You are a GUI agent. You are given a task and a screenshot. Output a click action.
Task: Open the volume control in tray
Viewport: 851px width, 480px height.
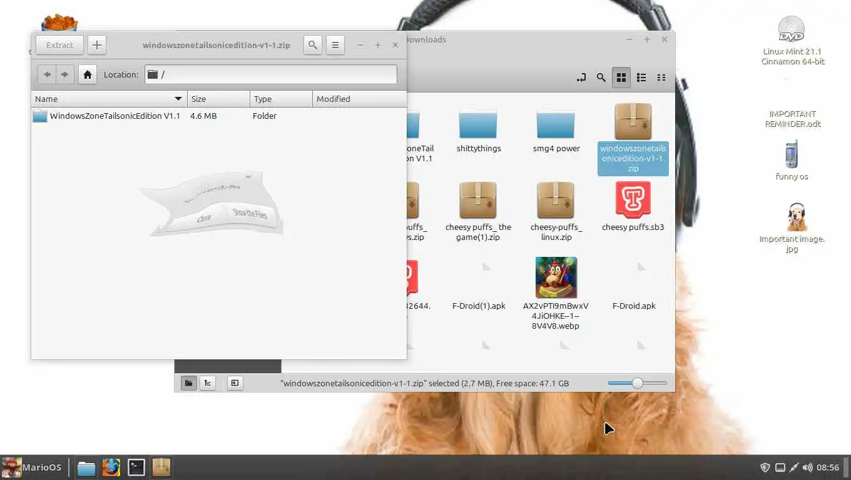[807, 467]
